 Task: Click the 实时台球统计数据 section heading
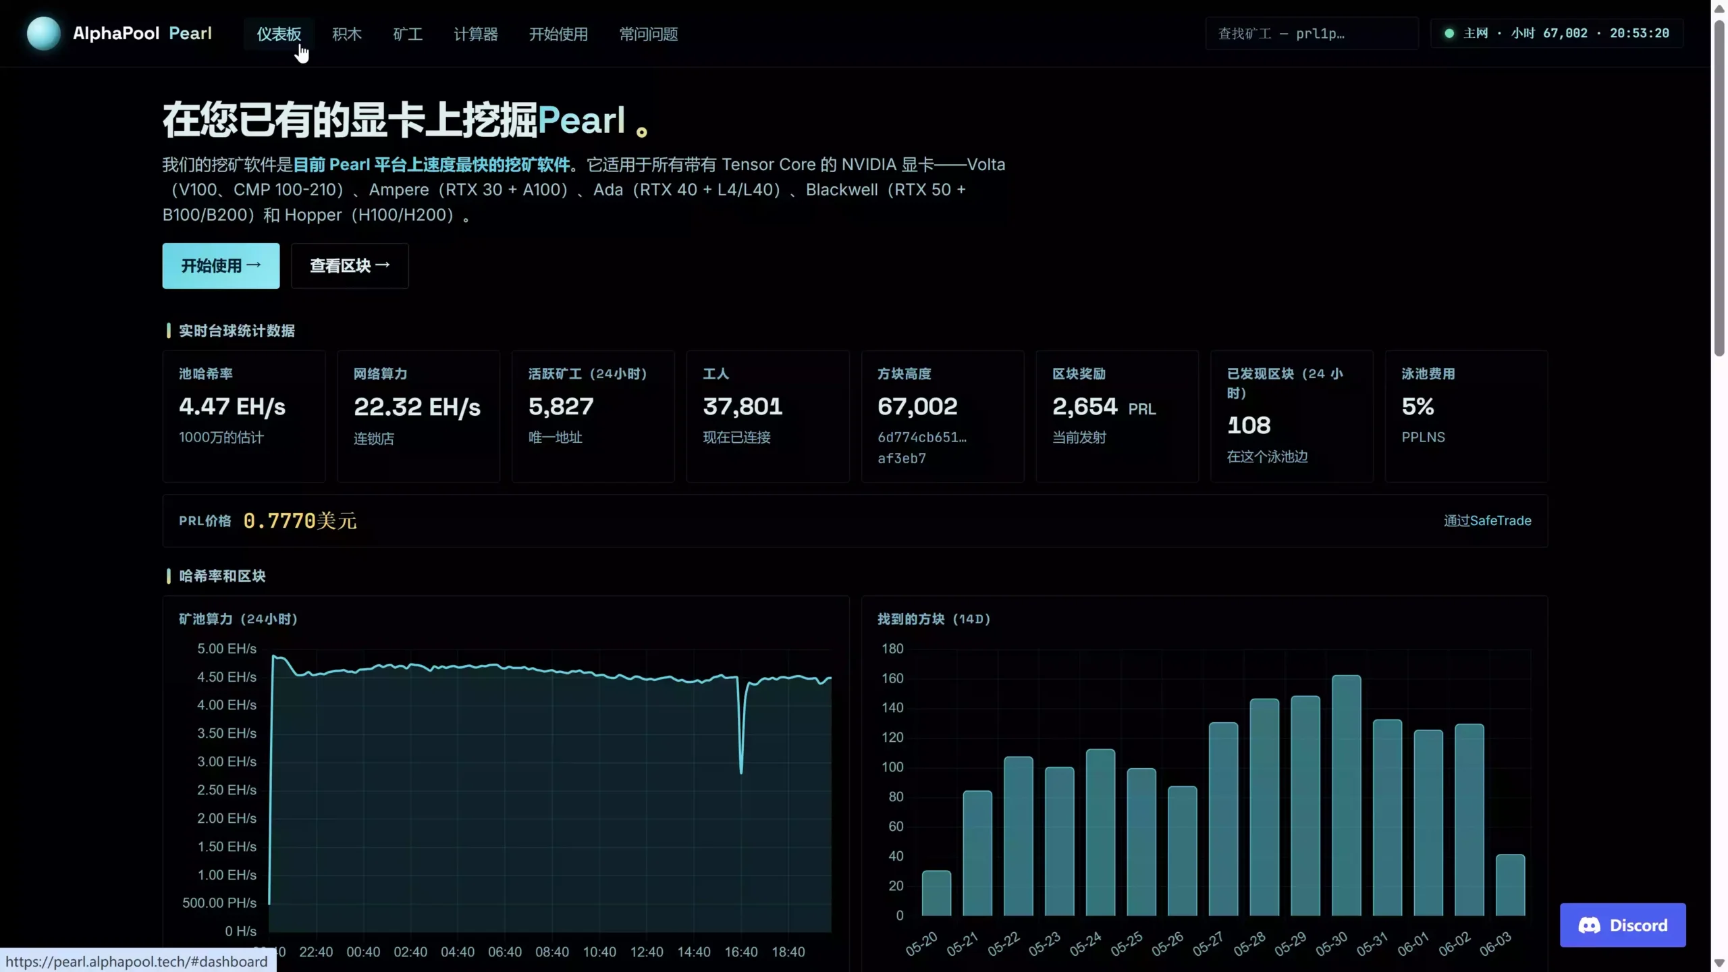pyautogui.click(x=237, y=331)
